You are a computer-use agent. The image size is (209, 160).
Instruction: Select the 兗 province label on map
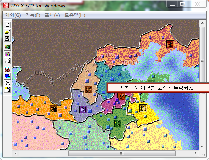[121, 96]
